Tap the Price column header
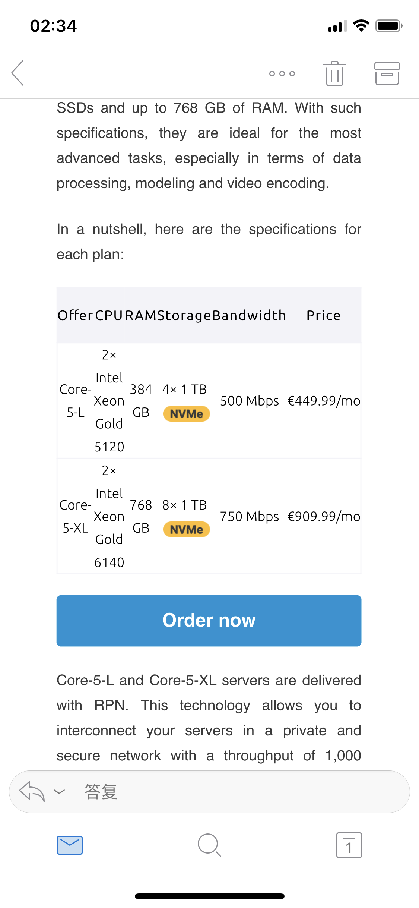 pos(323,315)
